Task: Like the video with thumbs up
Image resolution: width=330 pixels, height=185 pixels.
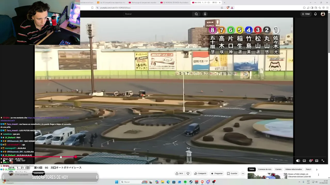Action: click(x=179, y=173)
